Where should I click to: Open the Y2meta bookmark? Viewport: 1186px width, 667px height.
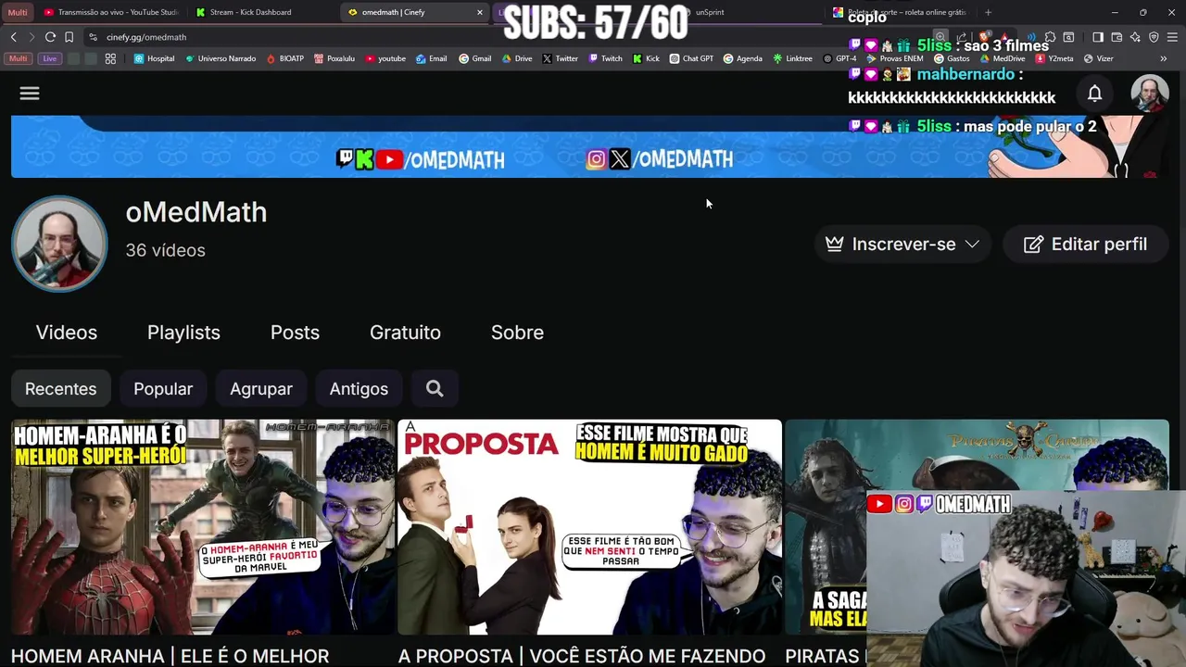coord(1054,58)
